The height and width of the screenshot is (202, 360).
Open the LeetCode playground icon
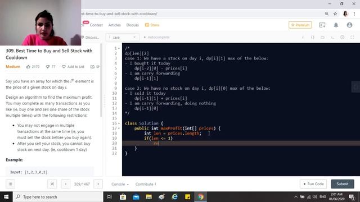[322, 25]
